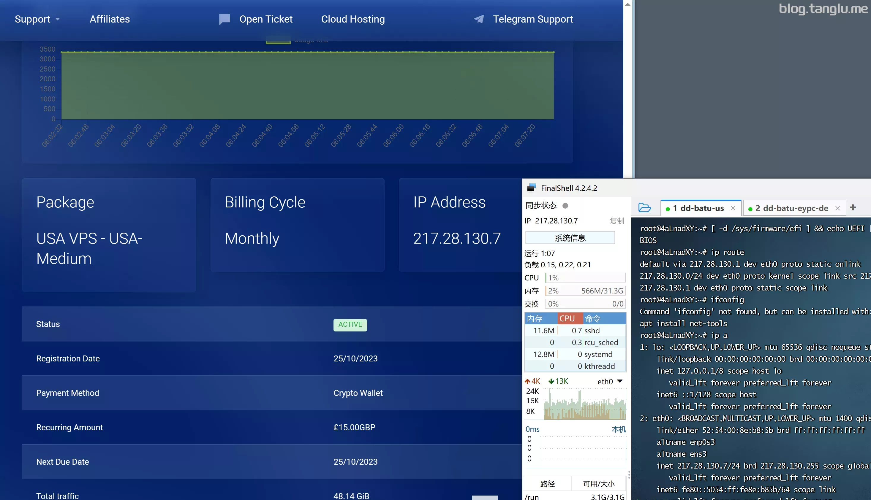Viewport: 871px width, 500px height.
Task: Select the sshd process row
Action: click(575, 330)
